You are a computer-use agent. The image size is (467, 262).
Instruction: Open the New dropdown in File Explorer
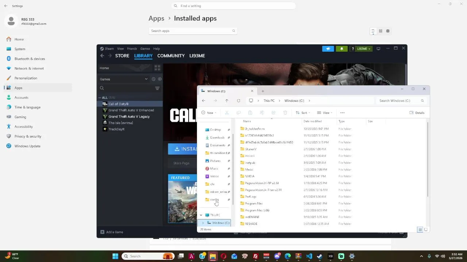click(209, 113)
